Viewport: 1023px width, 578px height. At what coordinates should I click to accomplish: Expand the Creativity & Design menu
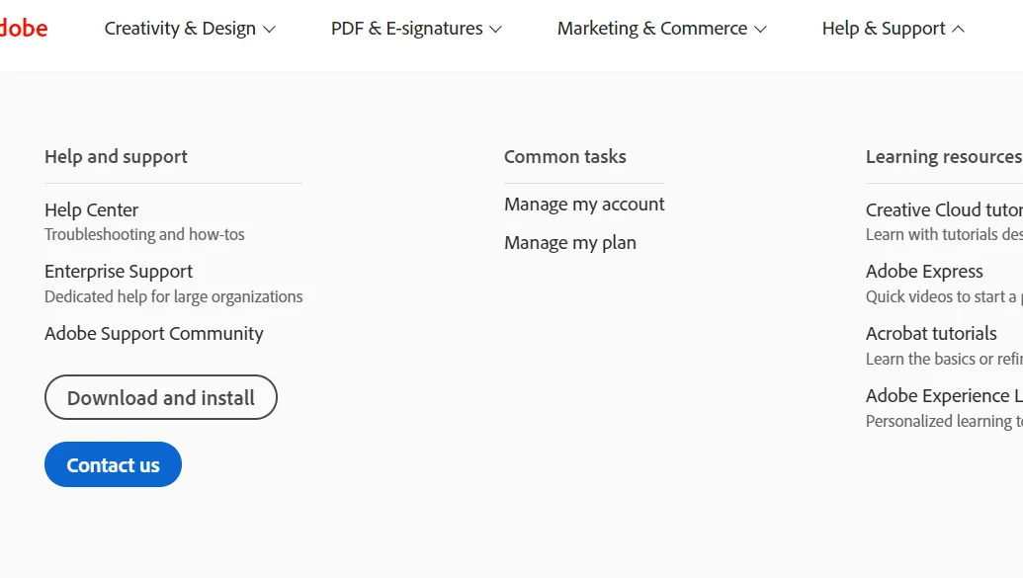click(190, 29)
